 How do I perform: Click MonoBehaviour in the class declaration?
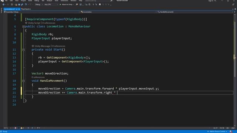[79, 26]
